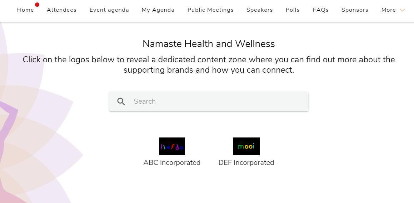The width and height of the screenshot is (414, 203).
Task: Click the chevron arrow beside More
Action: tap(403, 10)
